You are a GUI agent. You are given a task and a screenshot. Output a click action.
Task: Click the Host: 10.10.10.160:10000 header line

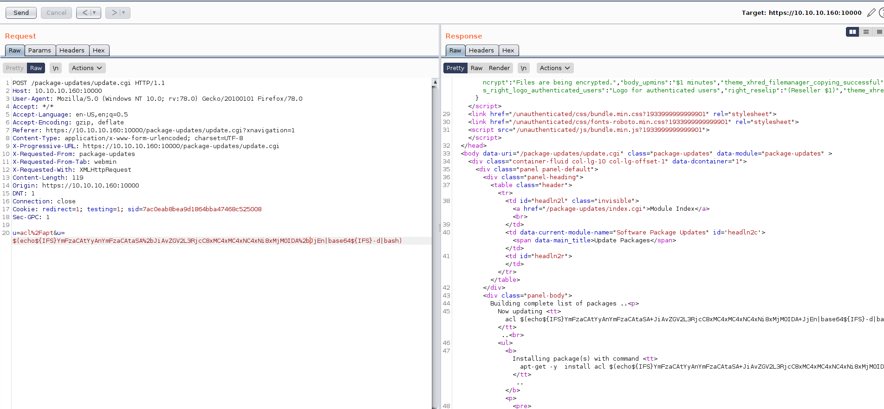[57, 91]
